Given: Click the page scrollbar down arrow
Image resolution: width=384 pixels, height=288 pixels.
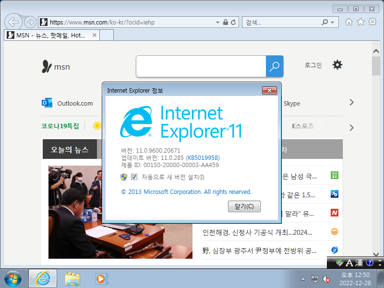Looking at the screenshot, I should pyautogui.click(x=376, y=254).
